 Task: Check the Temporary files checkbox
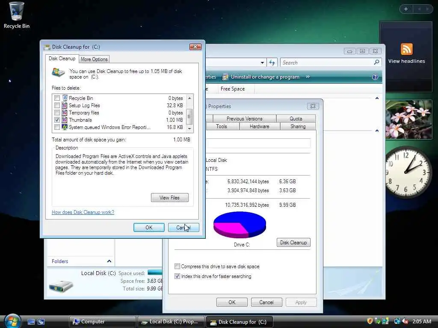click(x=57, y=112)
